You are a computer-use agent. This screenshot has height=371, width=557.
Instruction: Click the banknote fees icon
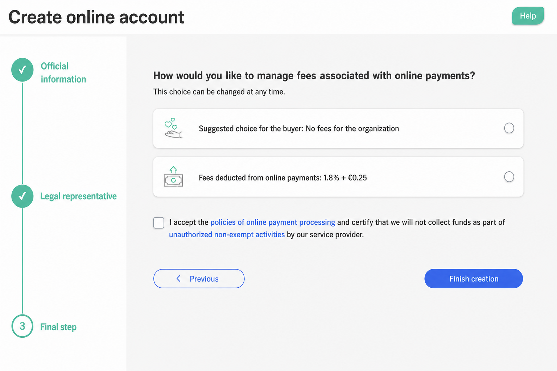(x=173, y=176)
